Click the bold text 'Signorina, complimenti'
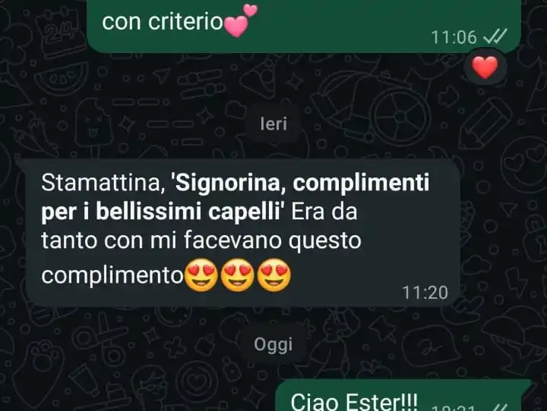Viewport: 547px width, 411px height. coord(302,183)
